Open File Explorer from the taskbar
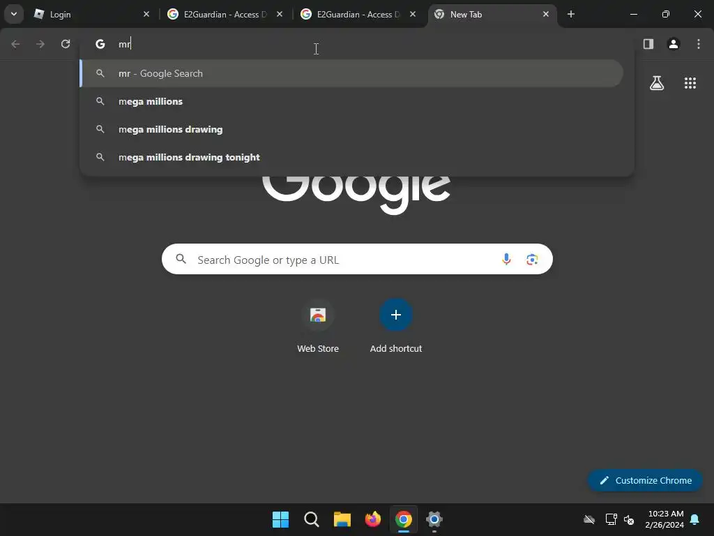Image resolution: width=714 pixels, height=536 pixels. pos(342,519)
